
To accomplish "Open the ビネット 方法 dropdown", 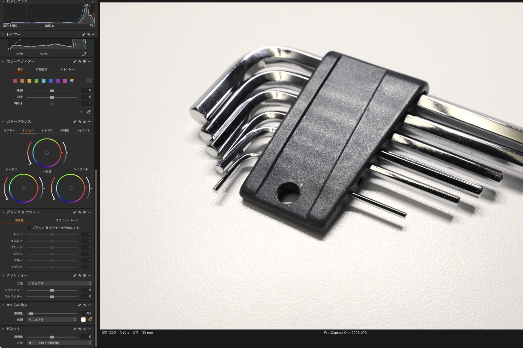I will point(59,343).
